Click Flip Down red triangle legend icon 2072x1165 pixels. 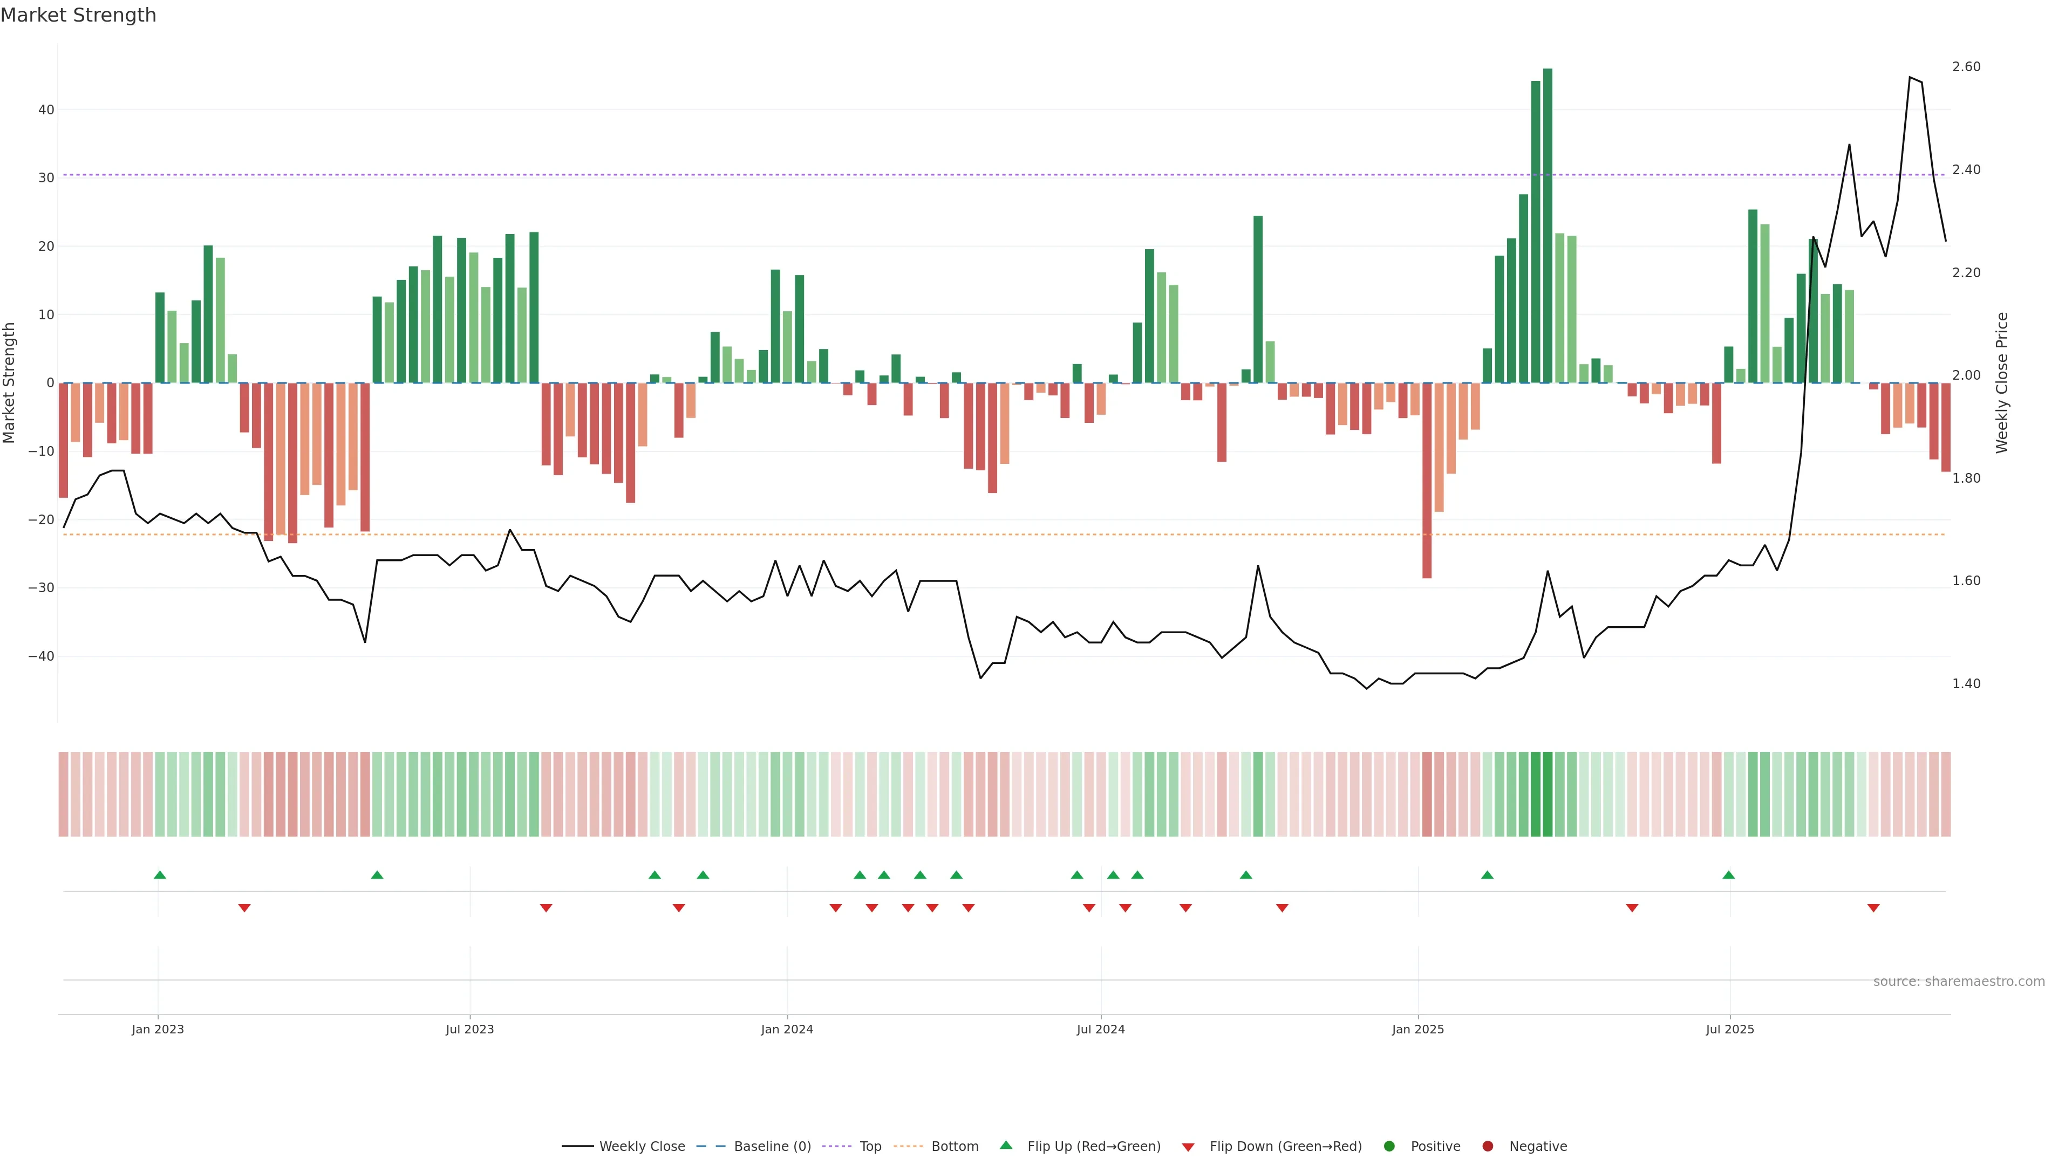[x=1188, y=1147]
